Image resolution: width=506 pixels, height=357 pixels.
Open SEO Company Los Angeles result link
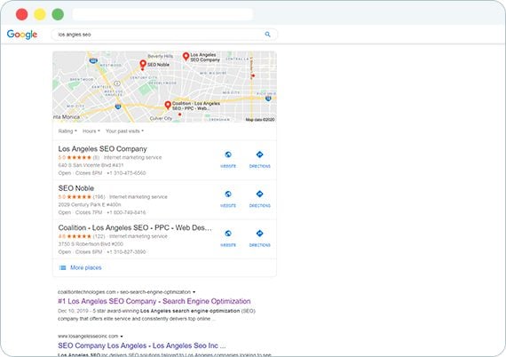(x=142, y=345)
